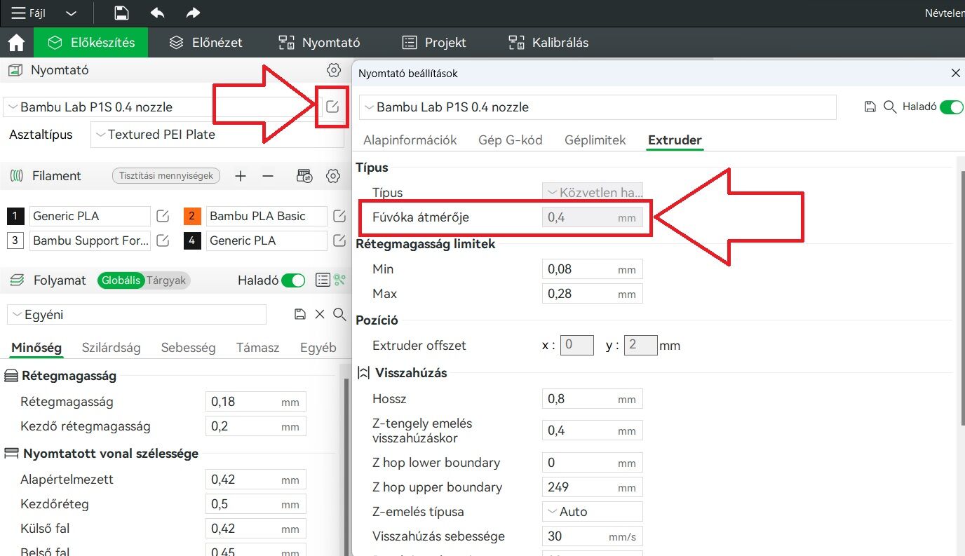Switch to Előnézet tab
This screenshot has width=965, height=556.
coord(206,43)
